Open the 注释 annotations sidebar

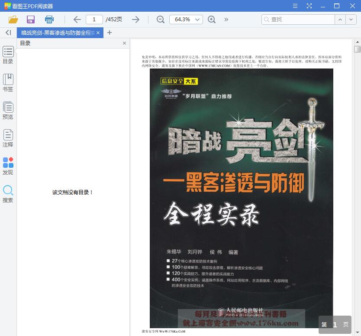click(8, 138)
